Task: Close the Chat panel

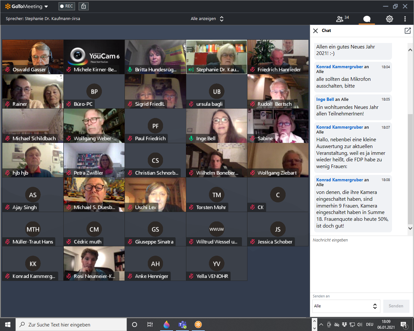Action: 315,31
